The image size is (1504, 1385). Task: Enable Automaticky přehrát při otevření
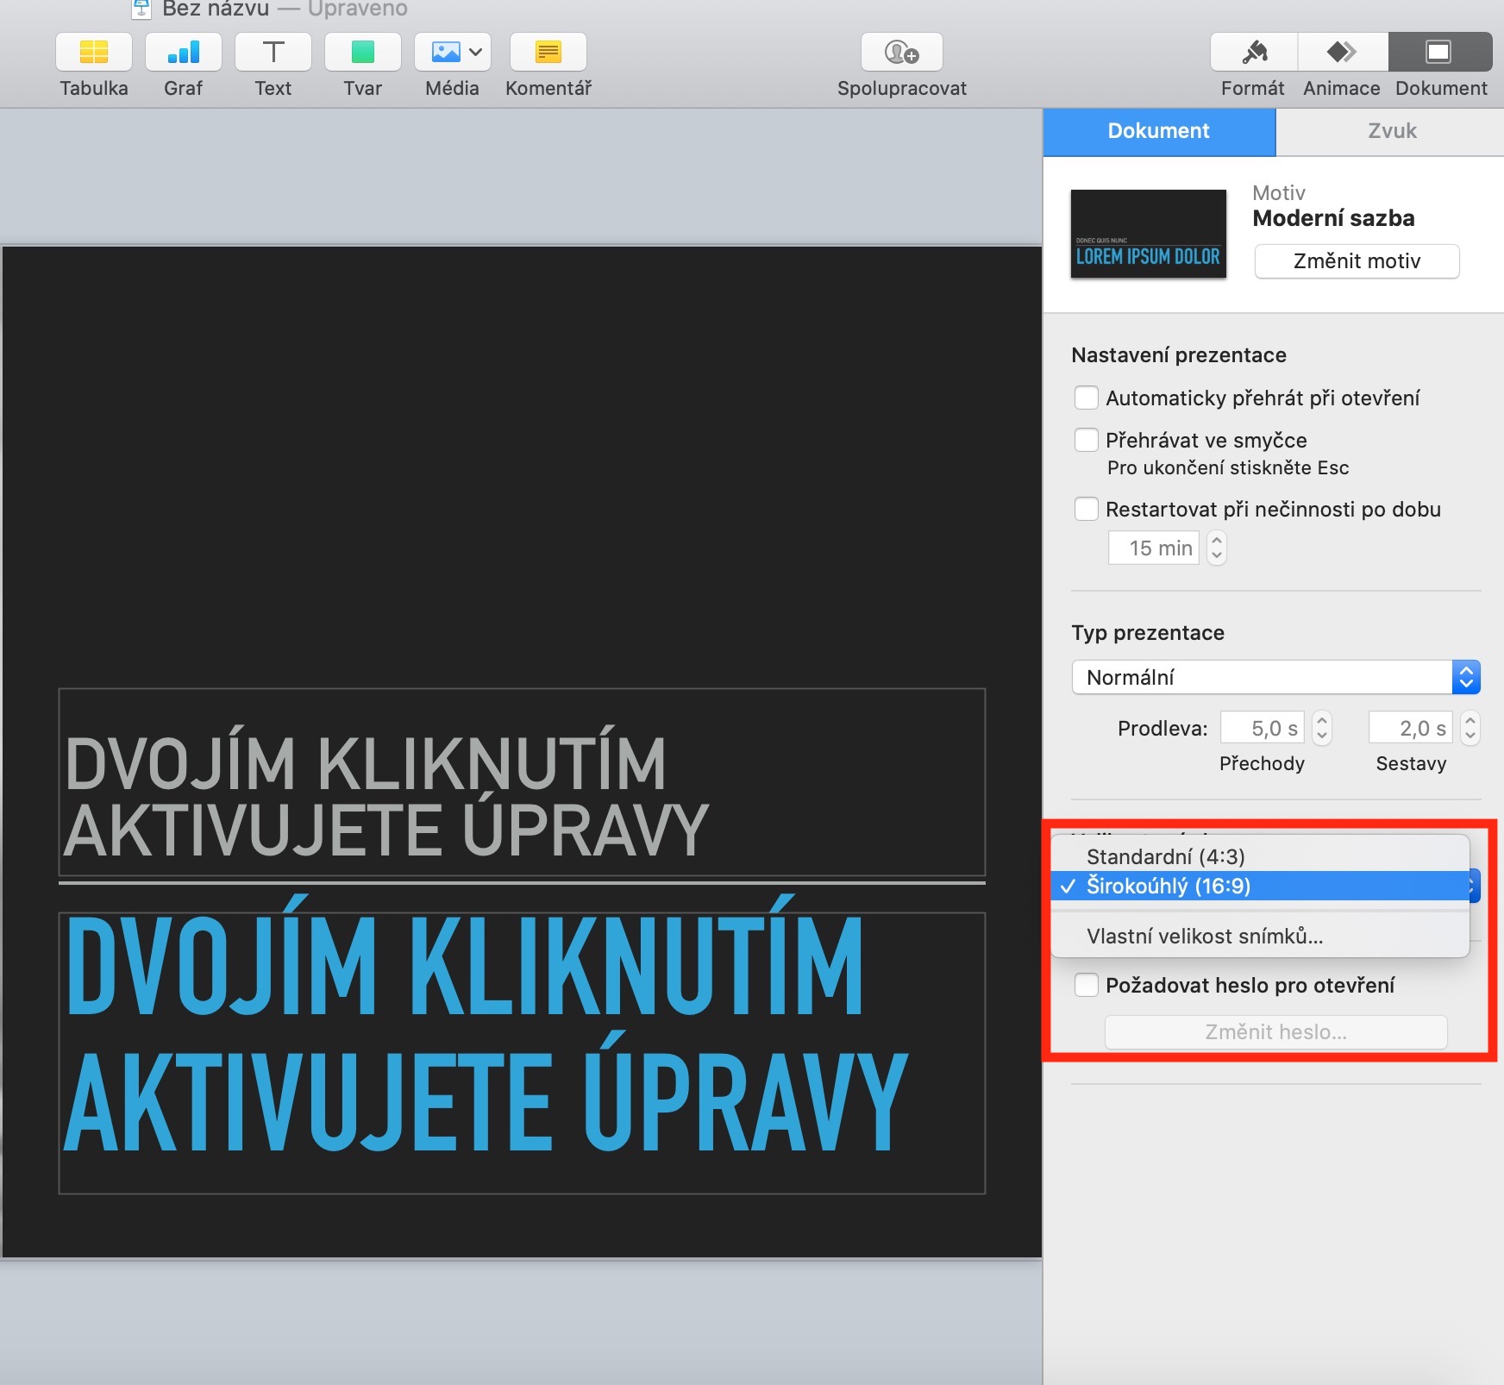pos(1087,398)
